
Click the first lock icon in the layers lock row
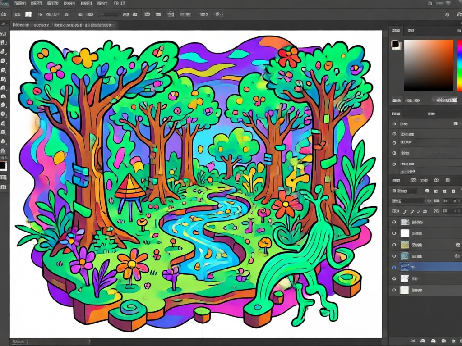pos(405,211)
